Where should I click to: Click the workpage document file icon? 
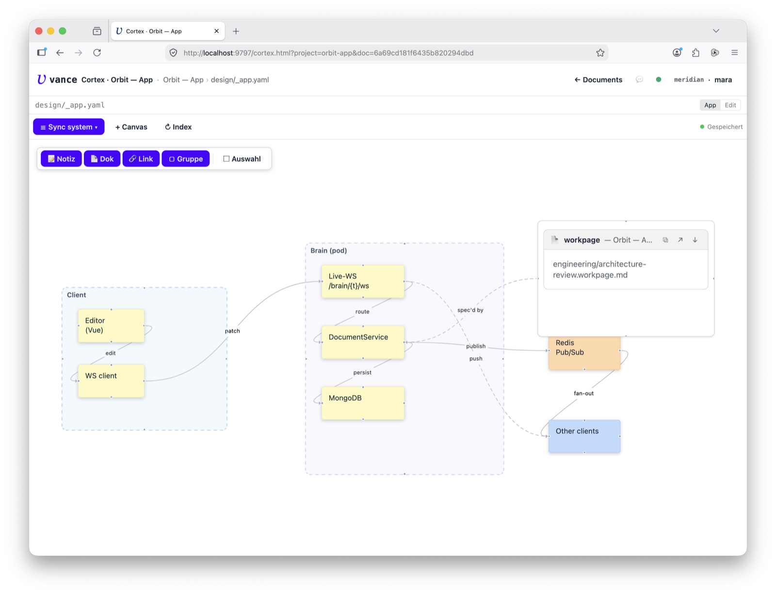click(x=555, y=240)
